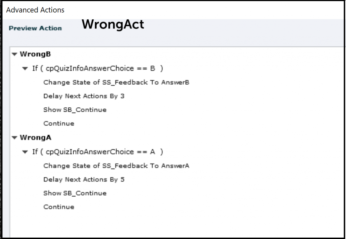
Task: Click the Delay Next Actions By 5 row
Action: [x=84, y=180]
